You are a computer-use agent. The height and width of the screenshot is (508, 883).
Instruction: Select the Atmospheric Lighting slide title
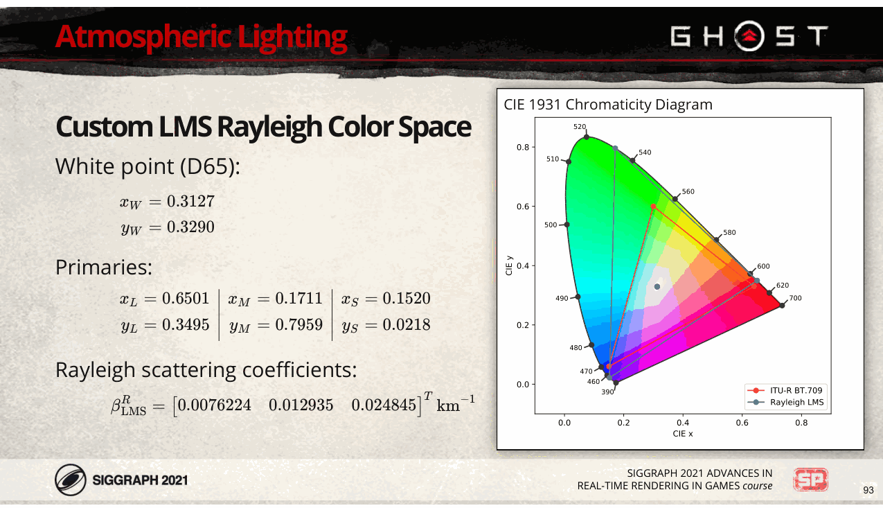pos(201,37)
